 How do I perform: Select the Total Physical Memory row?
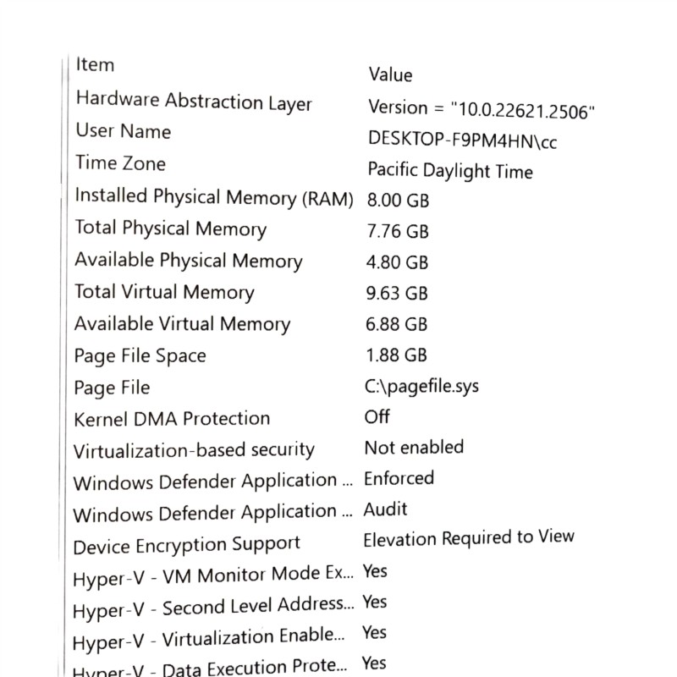click(170, 228)
